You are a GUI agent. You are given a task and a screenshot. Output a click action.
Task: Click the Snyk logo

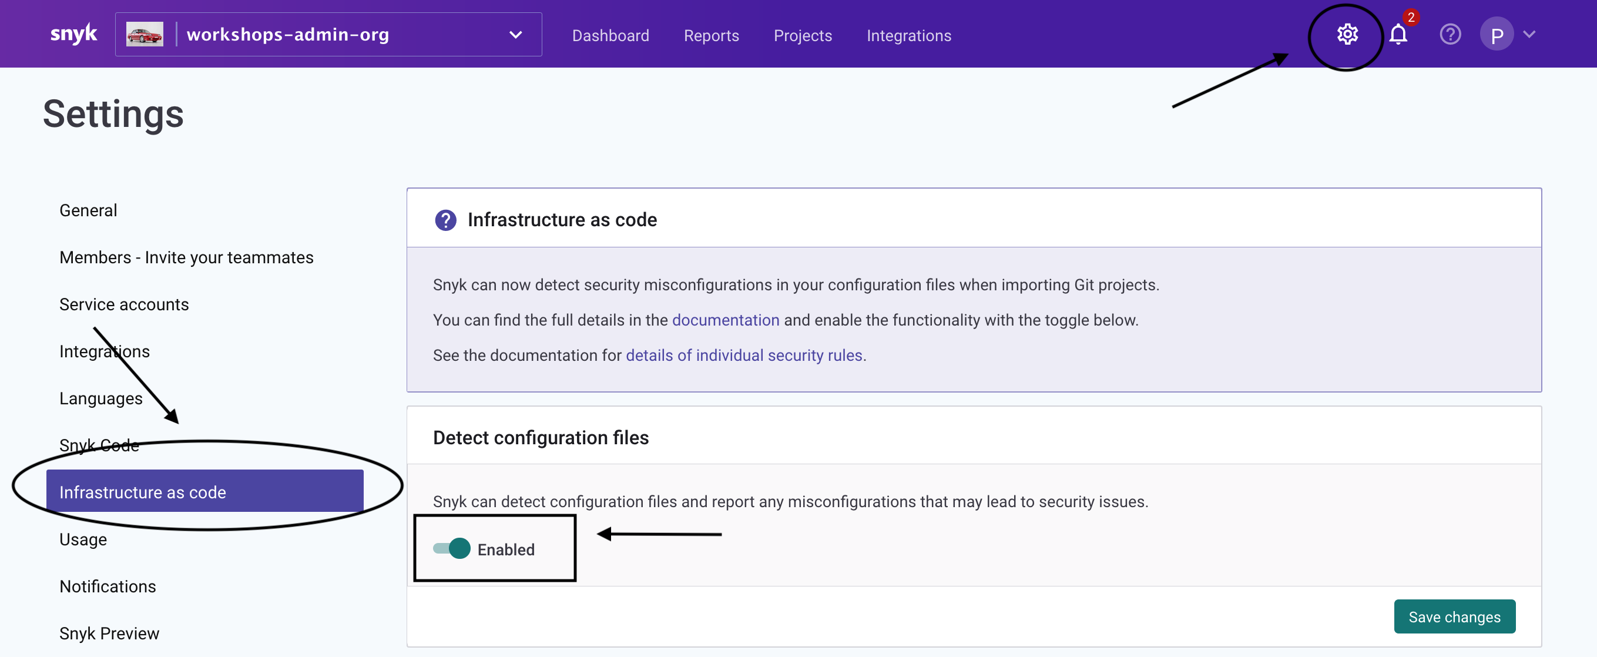pyautogui.click(x=73, y=33)
